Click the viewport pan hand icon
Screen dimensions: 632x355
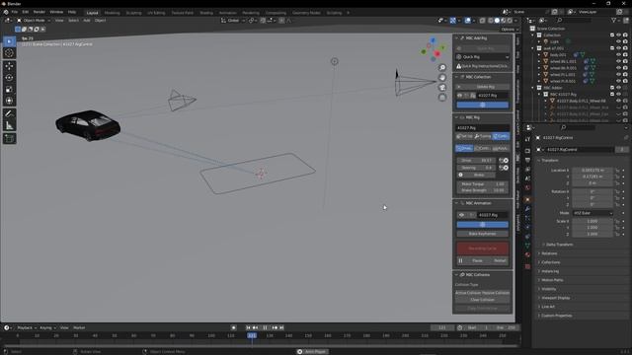(x=442, y=78)
